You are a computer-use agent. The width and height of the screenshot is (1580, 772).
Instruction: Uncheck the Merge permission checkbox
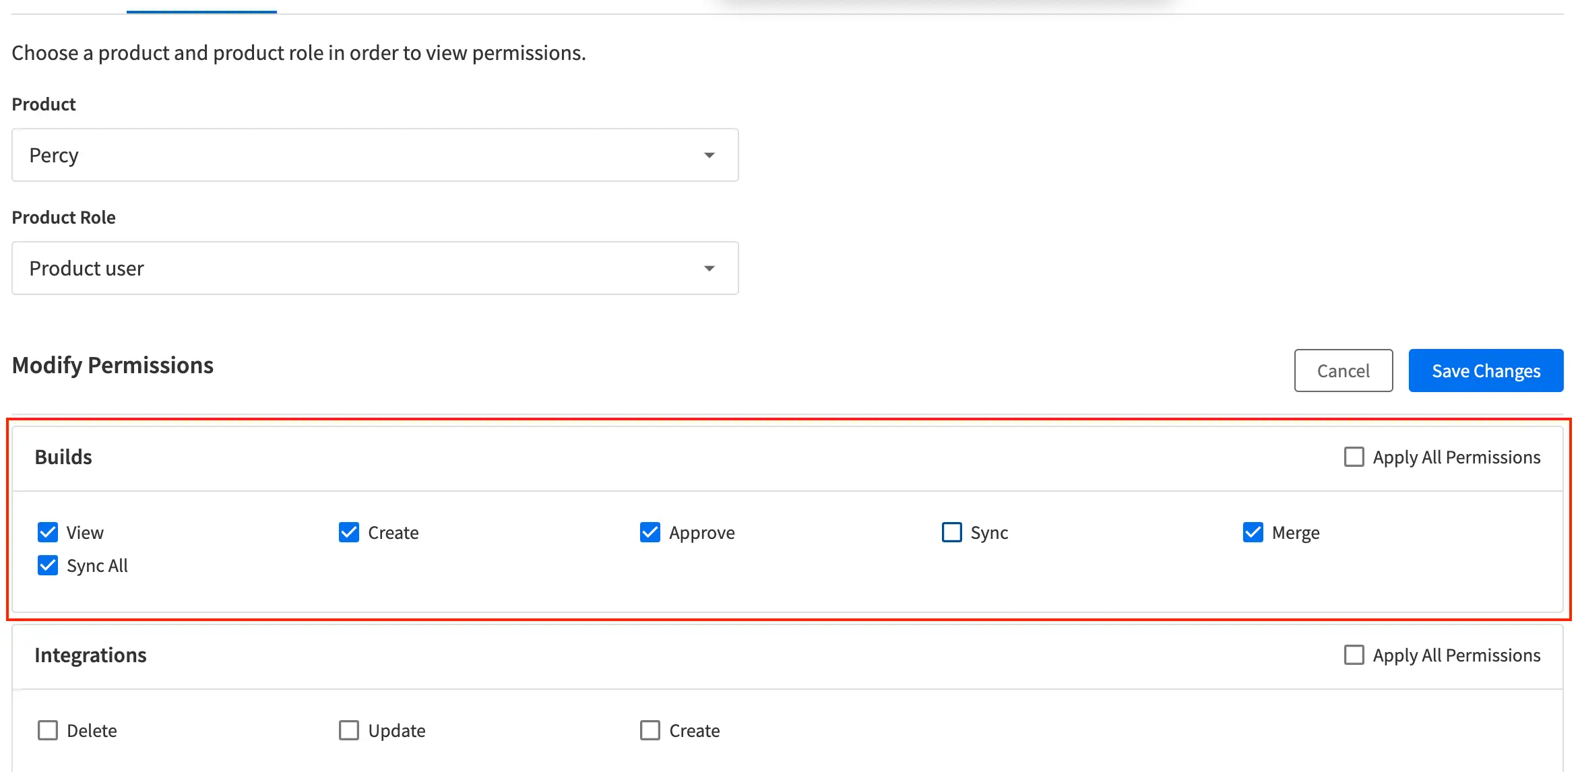[x=1253, y=532]
